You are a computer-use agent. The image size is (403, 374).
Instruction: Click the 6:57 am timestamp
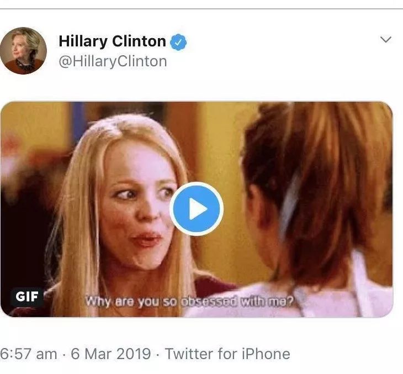point(28,354)
